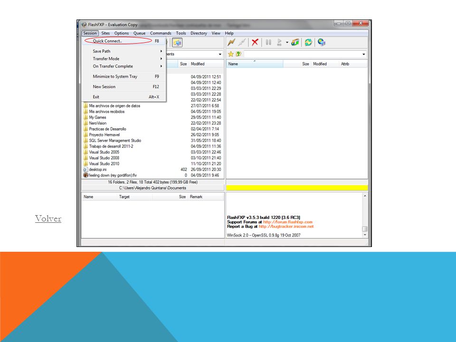Select the 'Practicas de Desarrollo' folder
Image resolution: width=456 pixels, height=342 pixels.
point(108,129)
